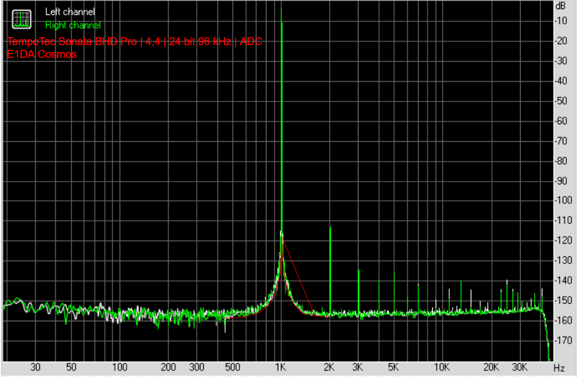Click the 2 kHz second harmonic spike

click(330, 270)
